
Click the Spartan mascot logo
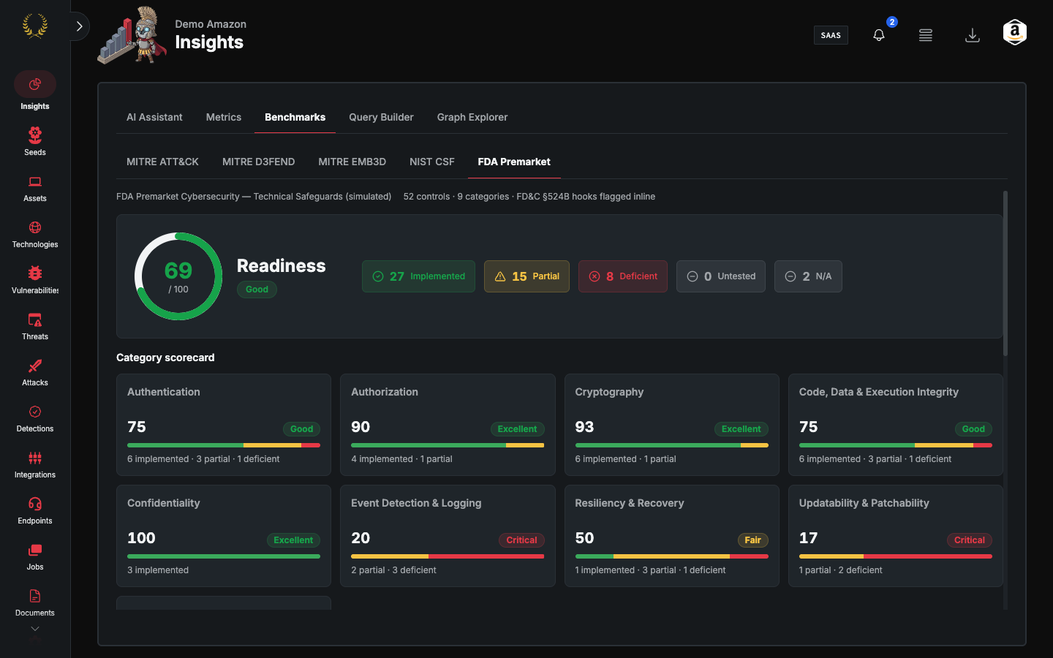pos(132,35)
